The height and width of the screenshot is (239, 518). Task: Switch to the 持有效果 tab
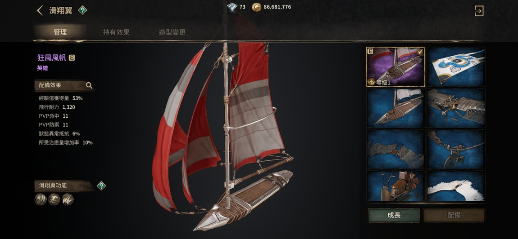[116, 32]
